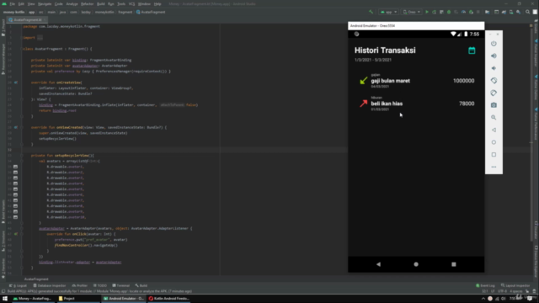Viewport: 539px width, 303px height.
Task: Open the Database Inspector tool window
Action: [x=50, y=285]
